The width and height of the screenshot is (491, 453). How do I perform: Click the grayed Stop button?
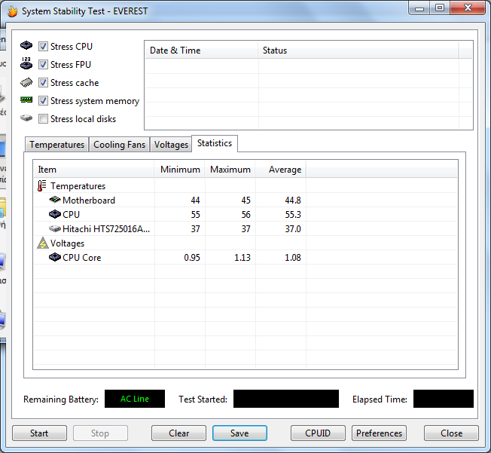(100, 433)
